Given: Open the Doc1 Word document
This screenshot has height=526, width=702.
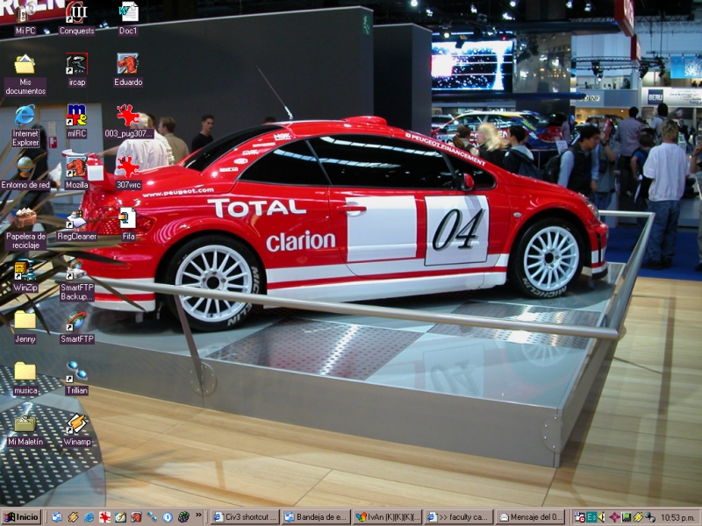Looking at the screenshot, I should [128, 13].
